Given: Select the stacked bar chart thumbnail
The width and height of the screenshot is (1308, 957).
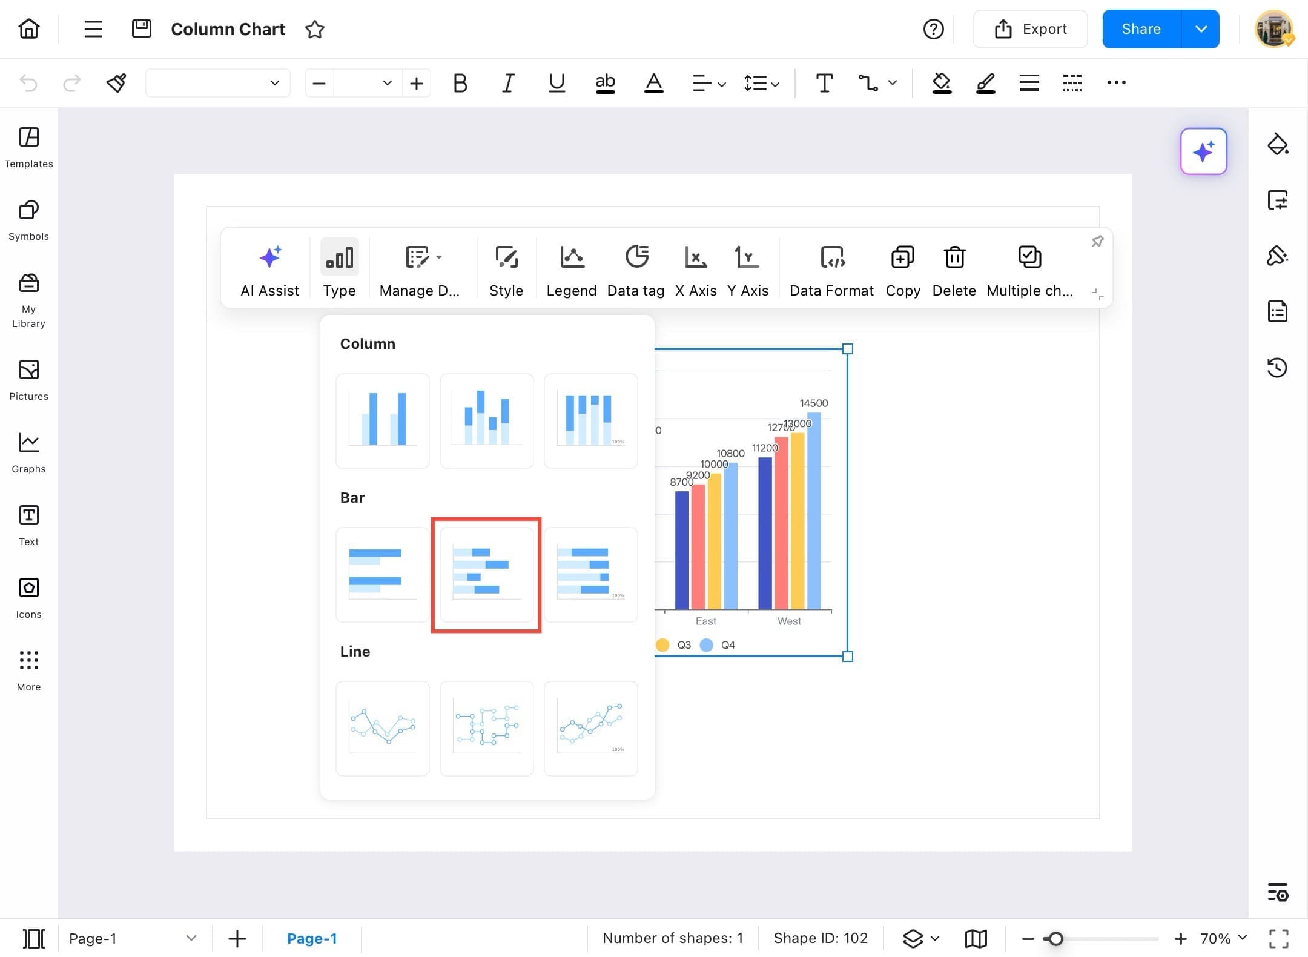Looking at the screenshot, I should click(486, 574).
